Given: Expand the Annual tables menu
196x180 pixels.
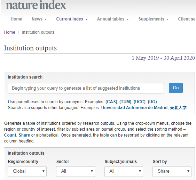Looking at the screenshot, I should coord(113,19).
